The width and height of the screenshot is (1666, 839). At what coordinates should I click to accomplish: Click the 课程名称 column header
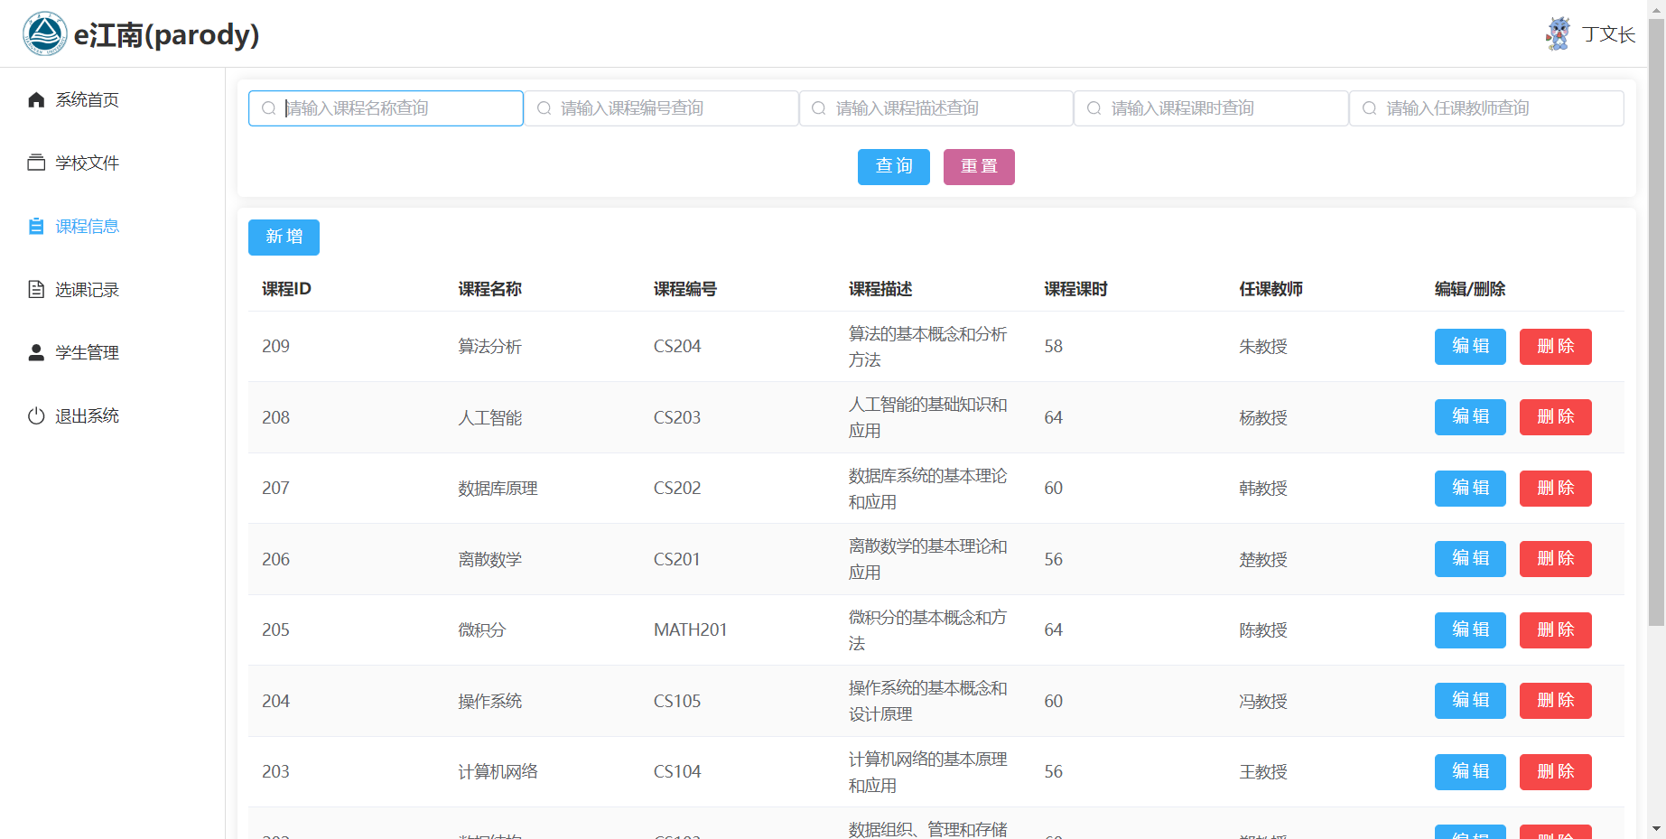tap(489, 289)
